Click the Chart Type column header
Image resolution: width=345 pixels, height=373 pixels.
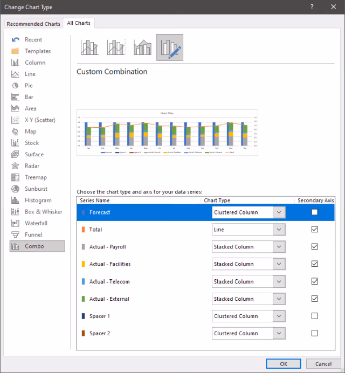tap(217, 201)
